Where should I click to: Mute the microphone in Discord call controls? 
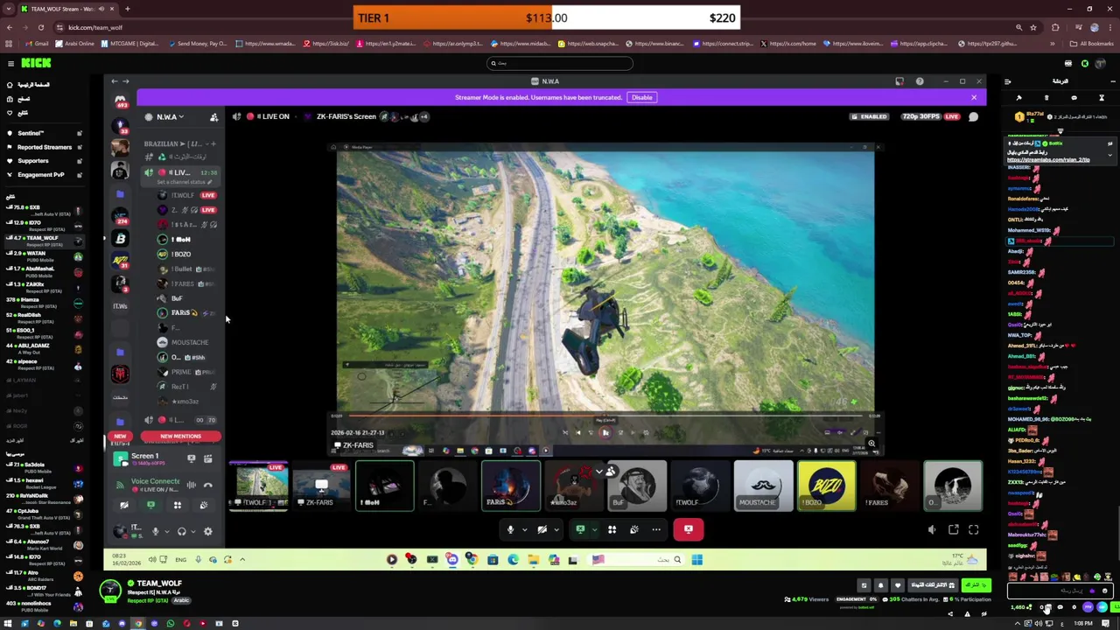(510, 529)
